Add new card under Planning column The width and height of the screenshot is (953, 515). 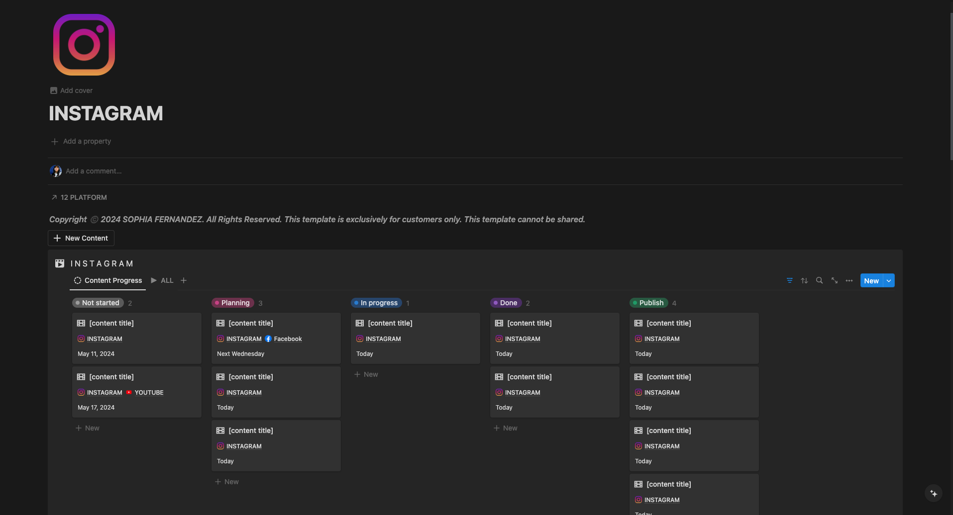[227, 482]
